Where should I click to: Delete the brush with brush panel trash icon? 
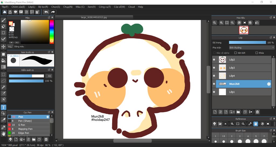pos(46,139)
